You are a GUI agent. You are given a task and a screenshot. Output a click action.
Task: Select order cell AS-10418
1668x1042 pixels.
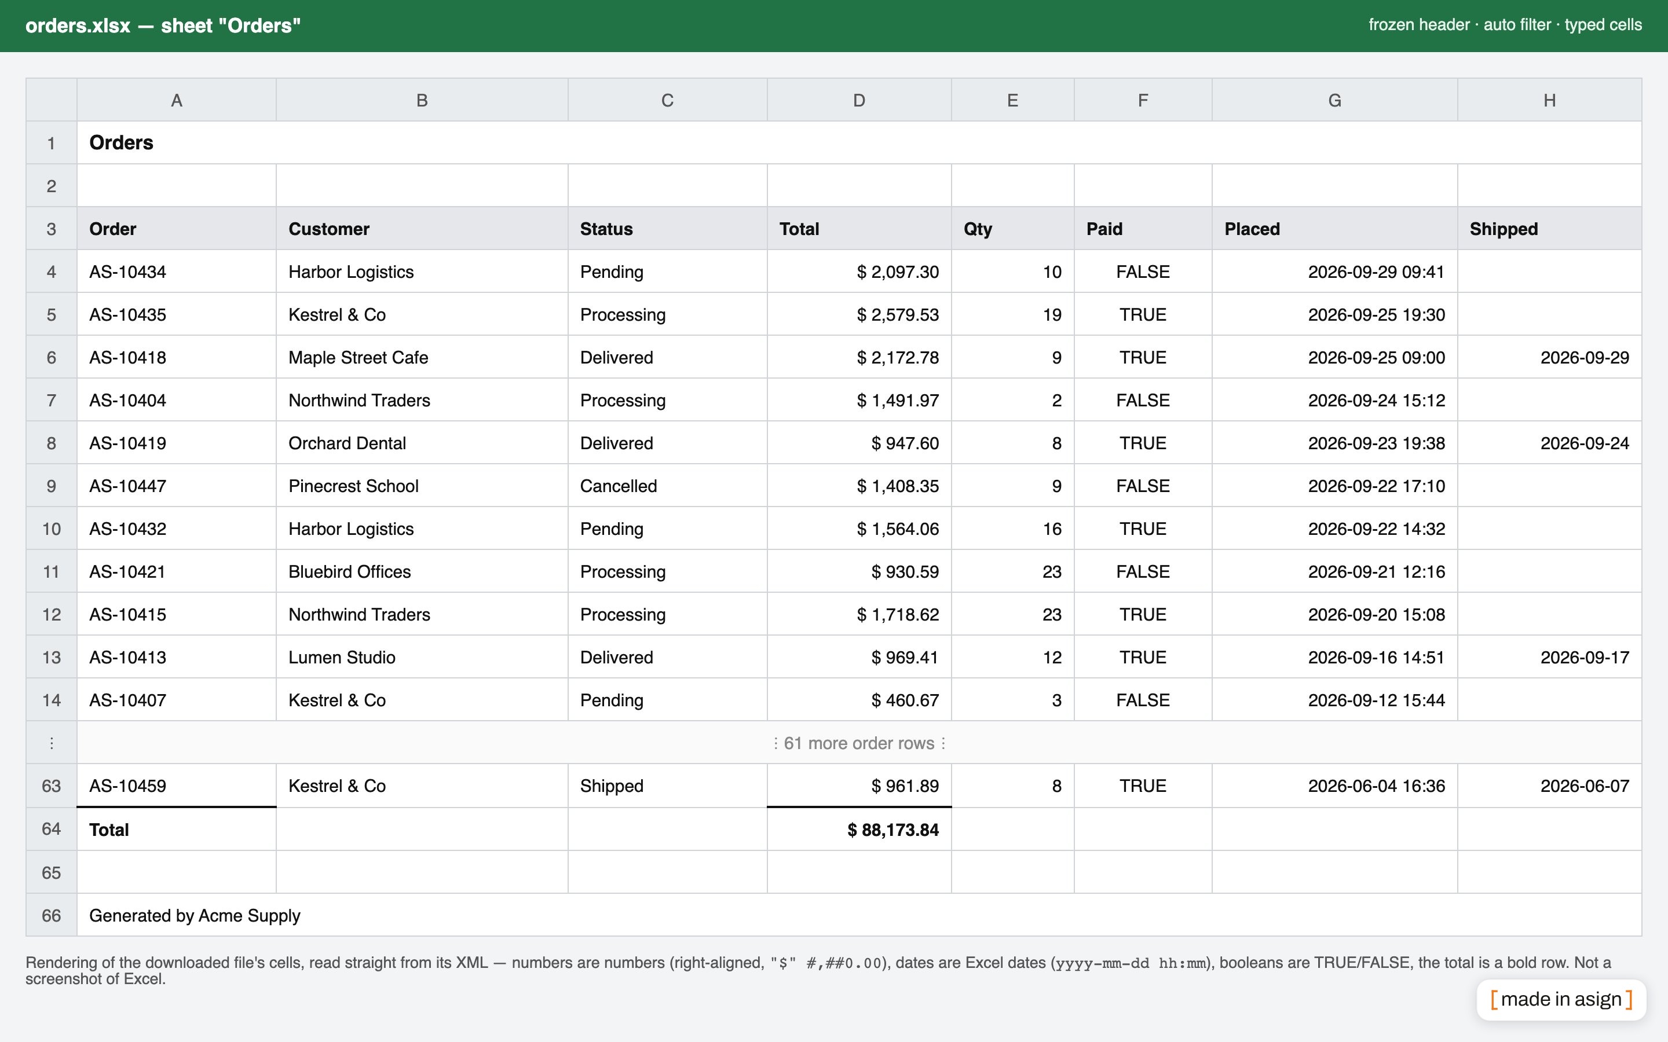click(177, 357)
